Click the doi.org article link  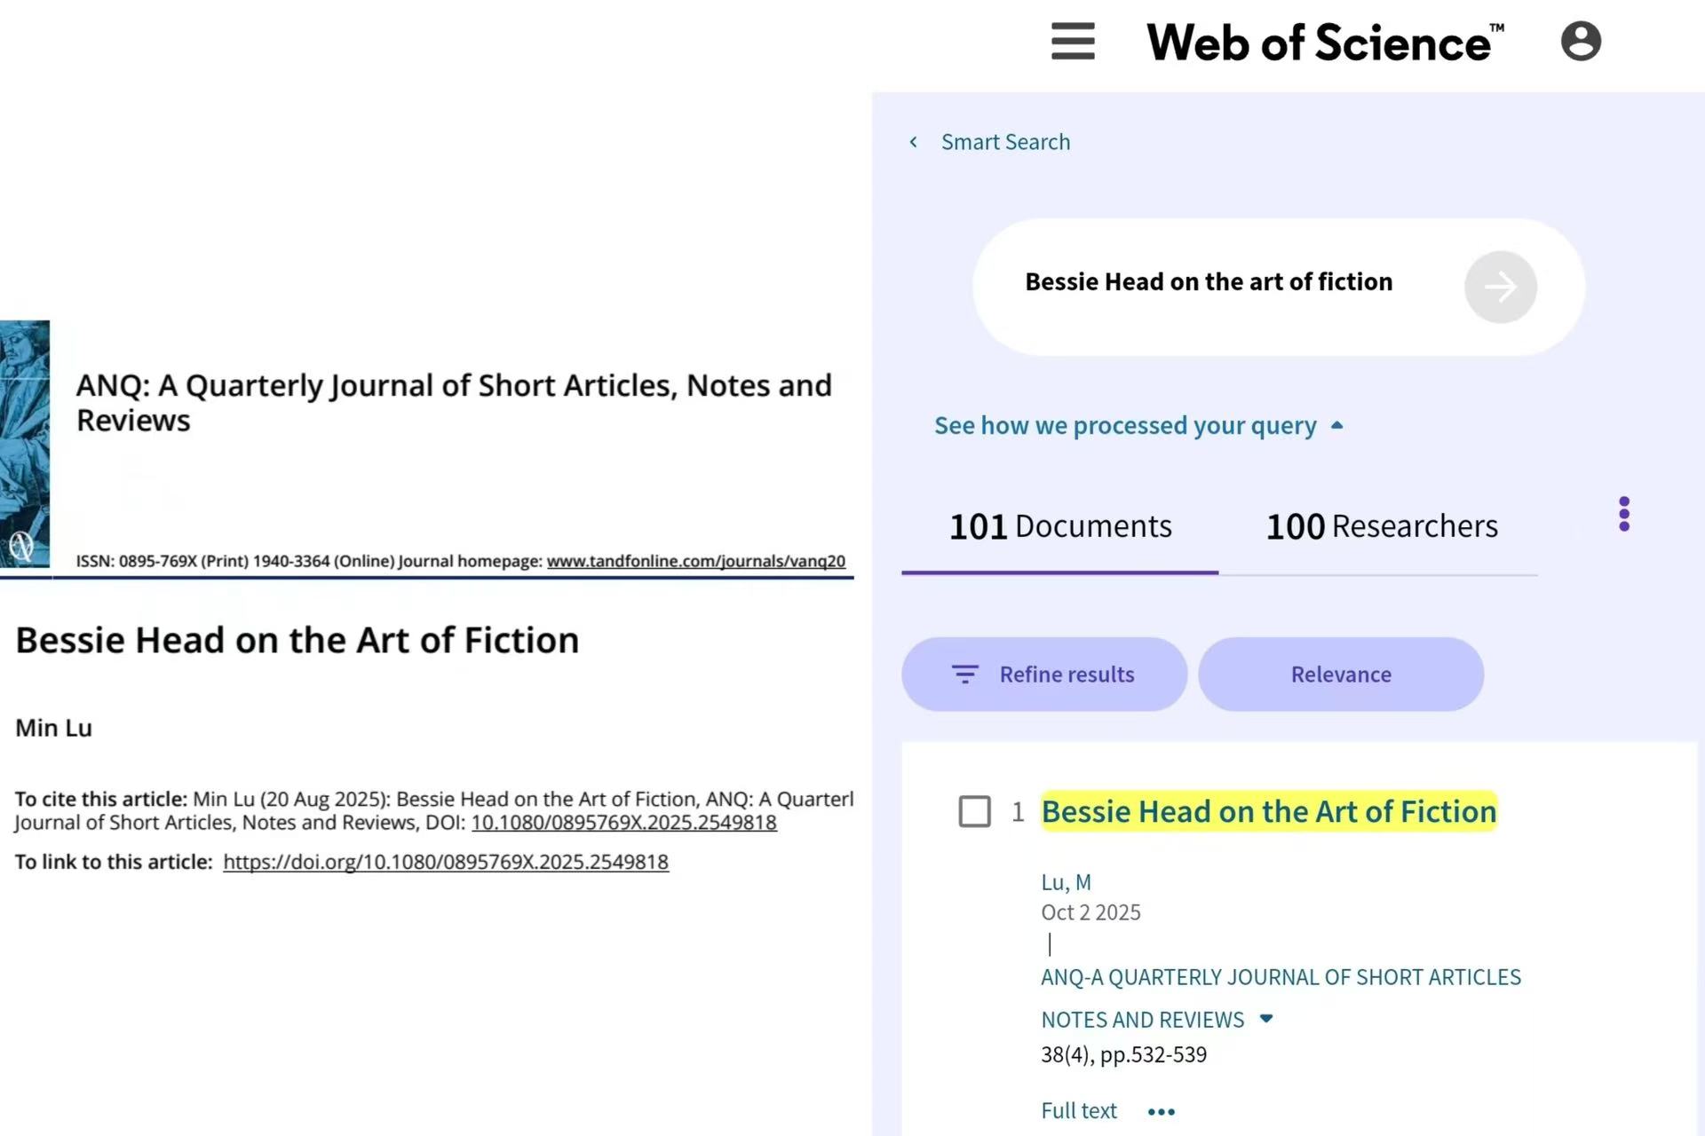[x=445, y=862]
